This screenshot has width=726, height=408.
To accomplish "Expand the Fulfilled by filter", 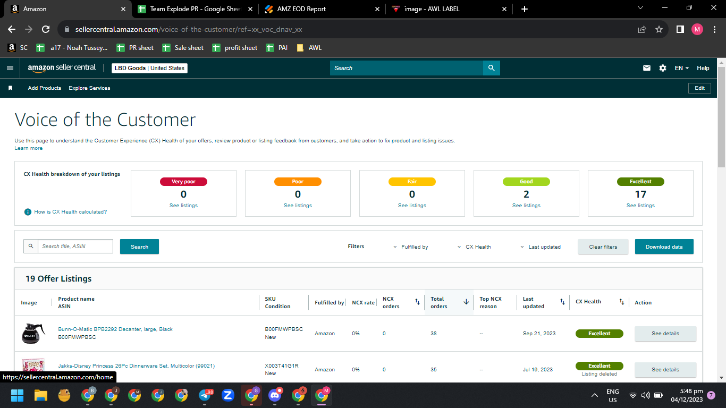I will pyautogui.click(x=411, y=247).
